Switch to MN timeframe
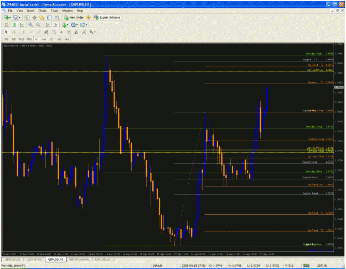Image resolution: width=346 pixels, height=269 pixels. tap(66, 39)
